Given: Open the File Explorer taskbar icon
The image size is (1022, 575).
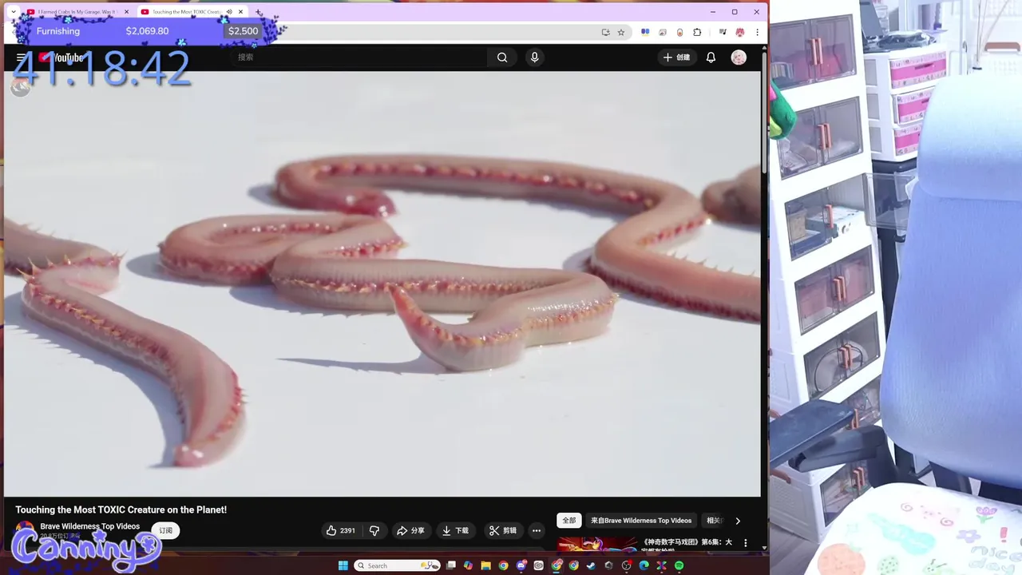Looking at the screenshot, I should coord(485,565).
